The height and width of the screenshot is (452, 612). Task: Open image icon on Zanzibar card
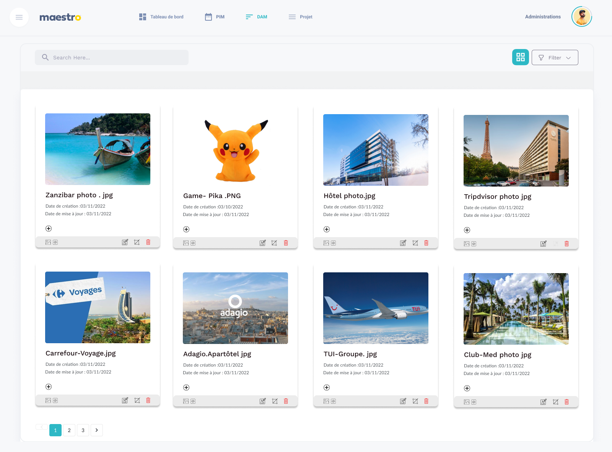(48, 242)
